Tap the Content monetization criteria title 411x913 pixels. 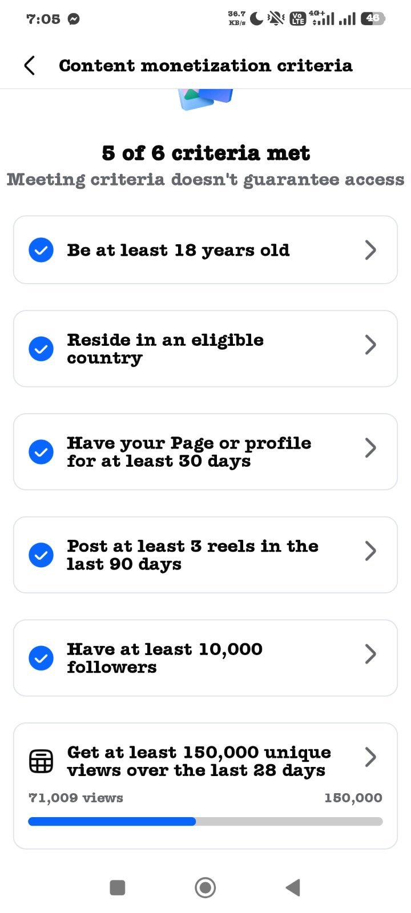pyautogui.click(x=205, y=66)
